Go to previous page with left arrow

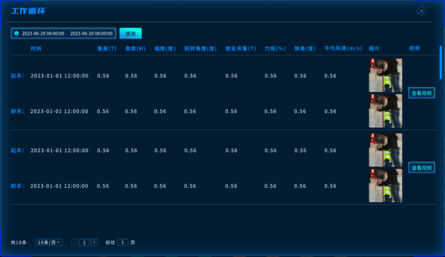[74, 242]
